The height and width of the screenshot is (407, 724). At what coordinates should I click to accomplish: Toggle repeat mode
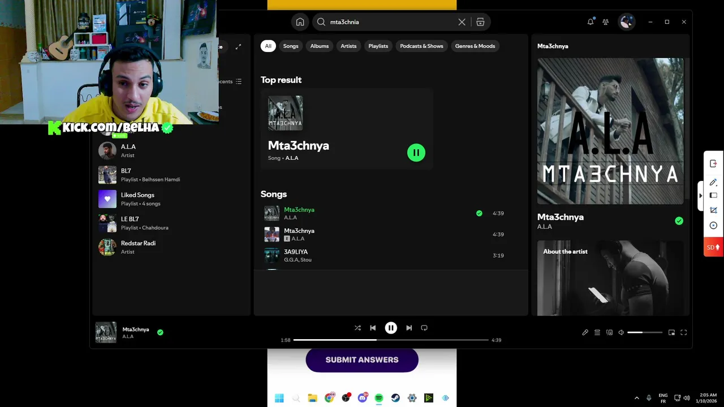[424, 328]
